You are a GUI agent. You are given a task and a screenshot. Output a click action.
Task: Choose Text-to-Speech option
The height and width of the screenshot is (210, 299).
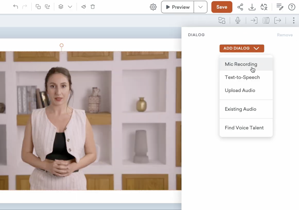click(x=242, y=77)
